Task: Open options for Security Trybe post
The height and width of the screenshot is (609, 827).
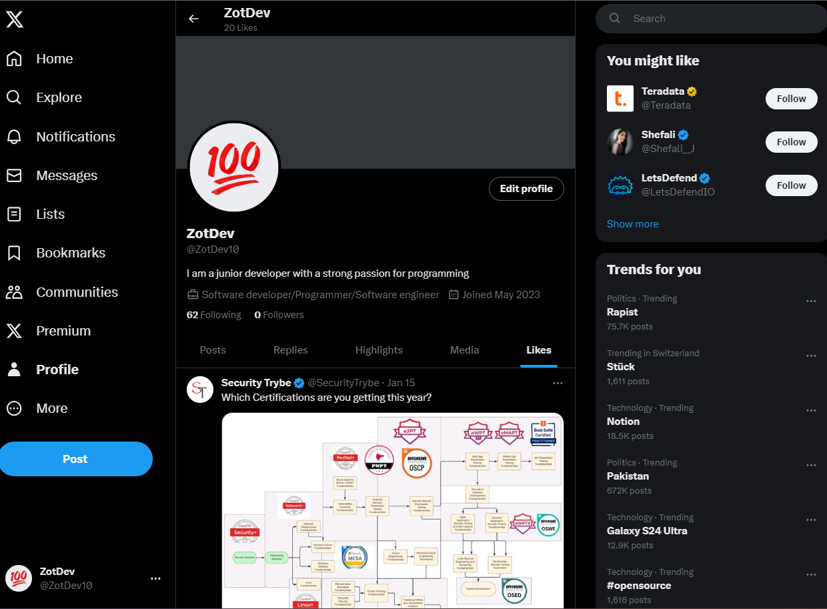Action: click(x=558, y=383)
